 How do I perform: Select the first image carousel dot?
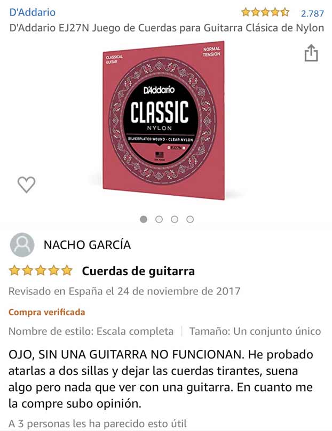click(x=144, y=219)
